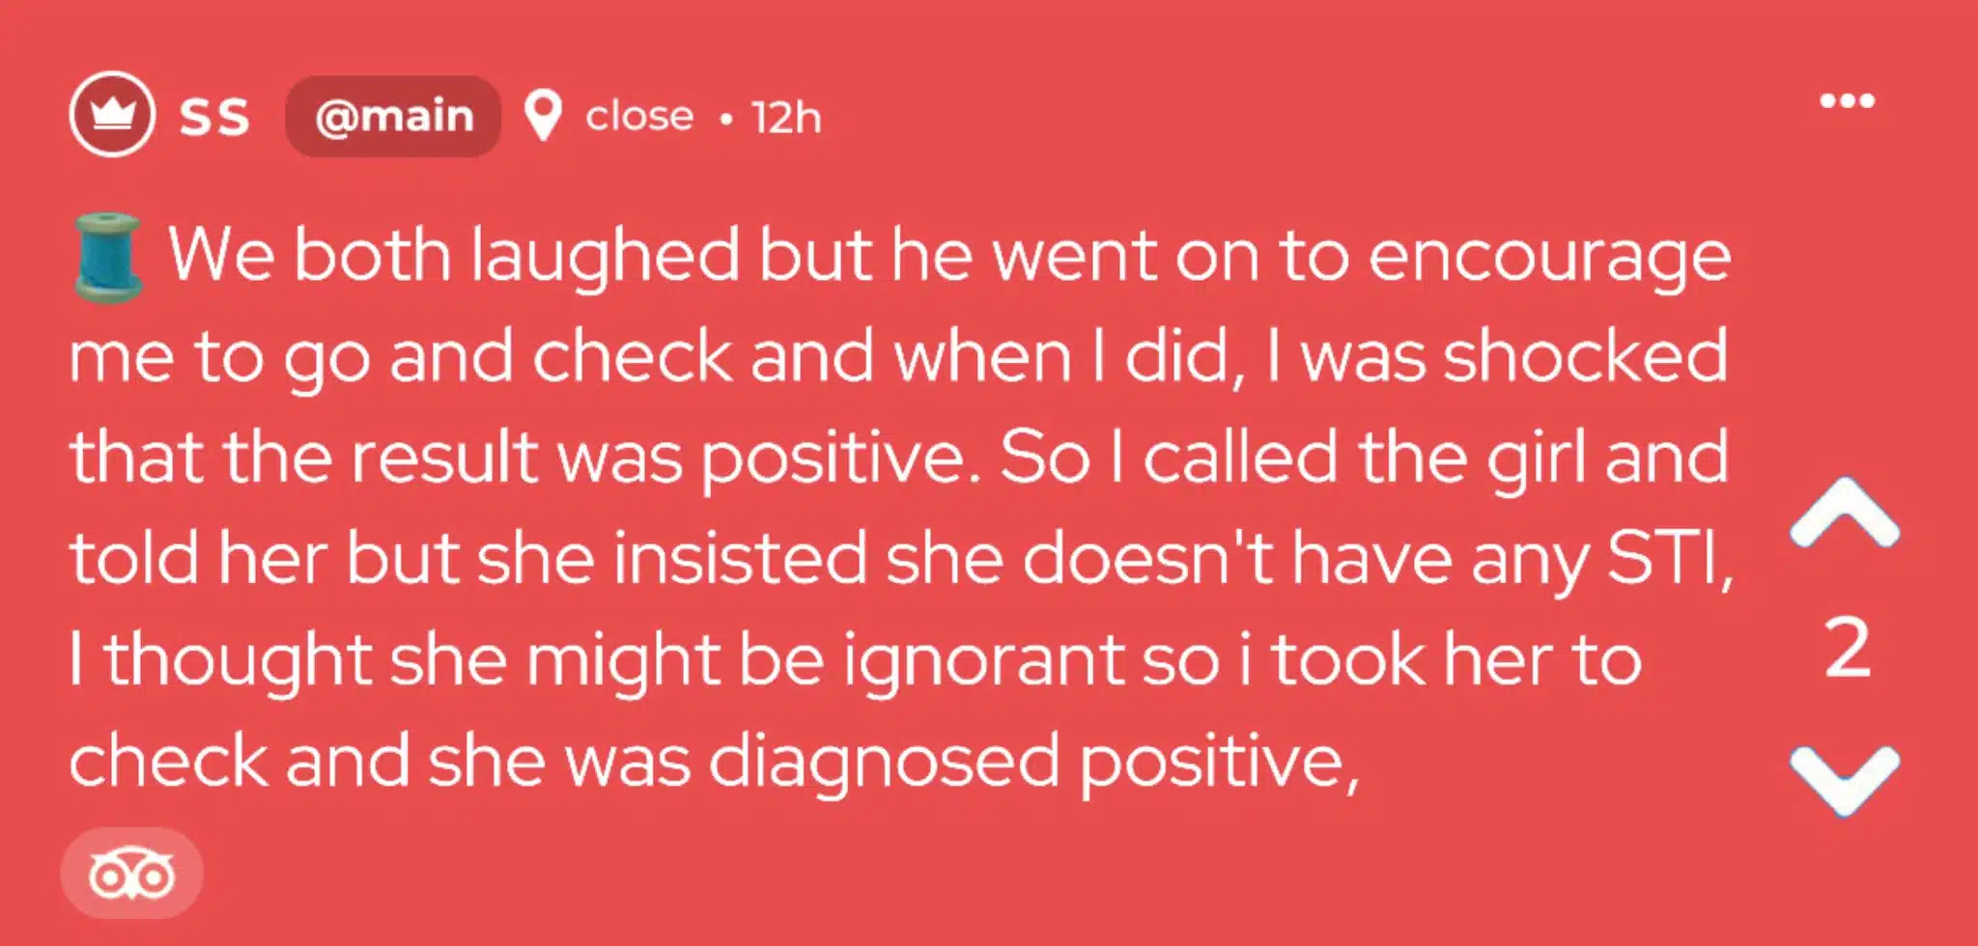Image resolution: width=1978 pixels, height=946 pixels.
Task: Click the crown avatar icon
Action: (112, 114)
